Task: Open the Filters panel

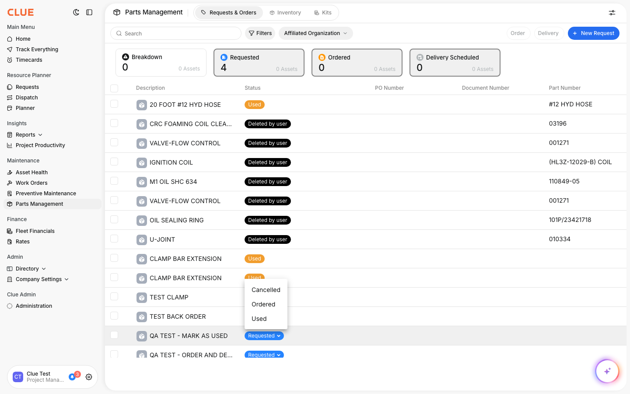Action: pyautogui.click(x=260, y=33)
